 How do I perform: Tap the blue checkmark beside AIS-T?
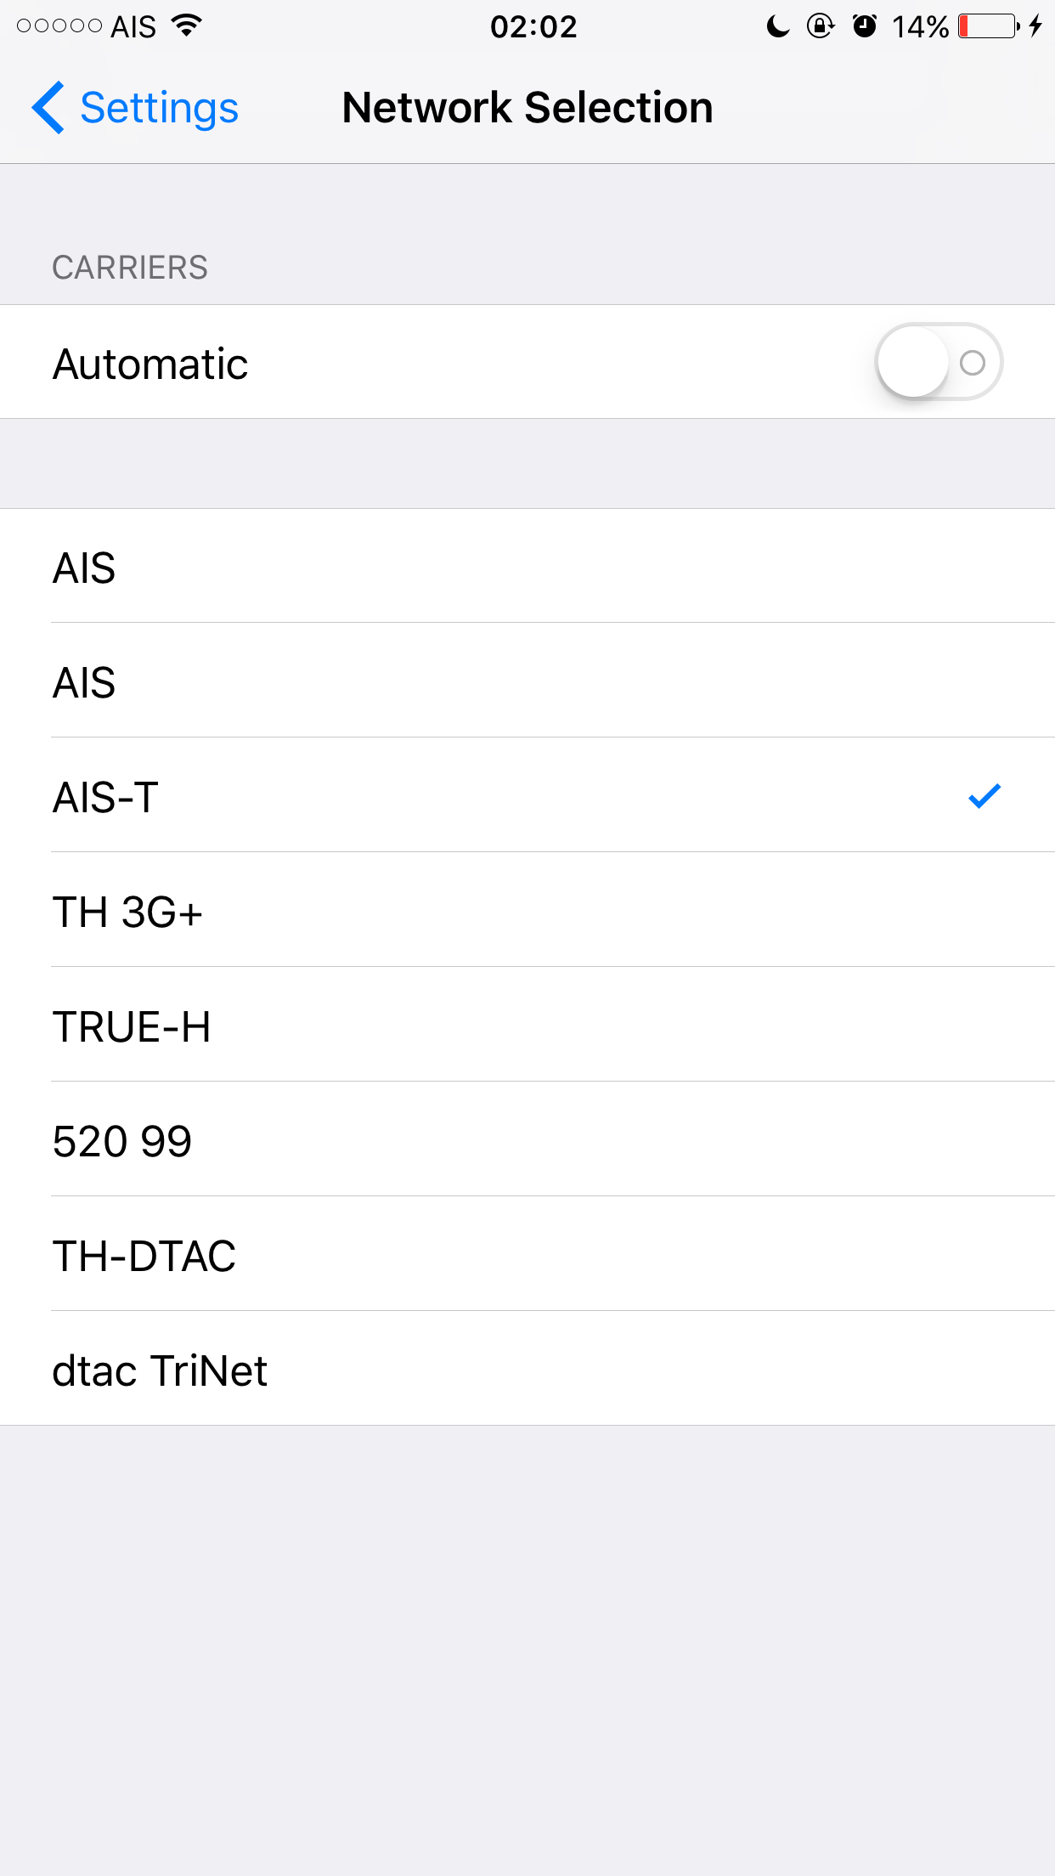click(x=984, y=796)
